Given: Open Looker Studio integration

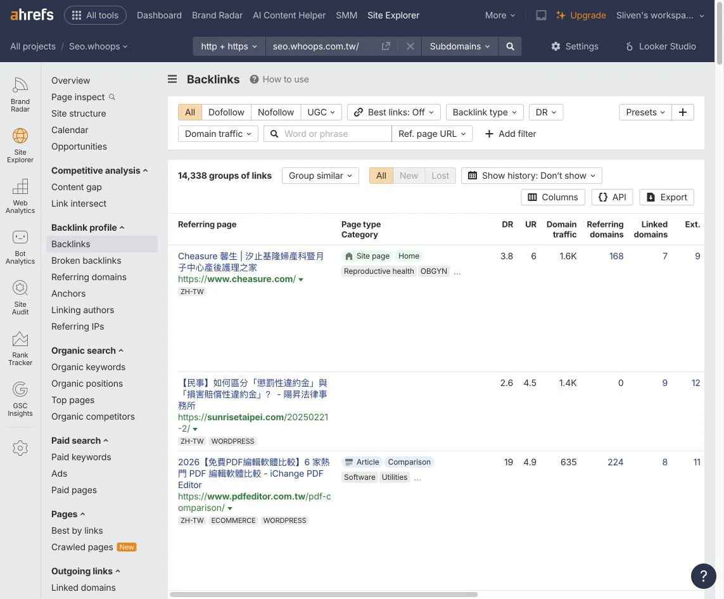Looking at the screenshot, I should click(660, 46).
